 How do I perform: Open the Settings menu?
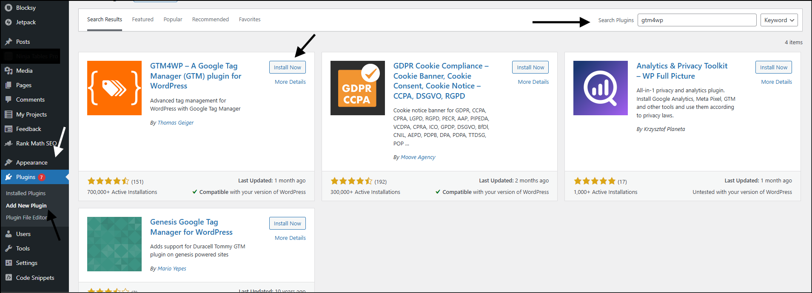point(34,263)
